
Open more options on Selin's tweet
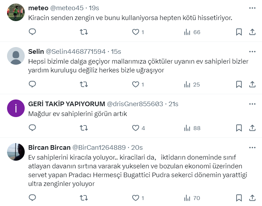252,51
